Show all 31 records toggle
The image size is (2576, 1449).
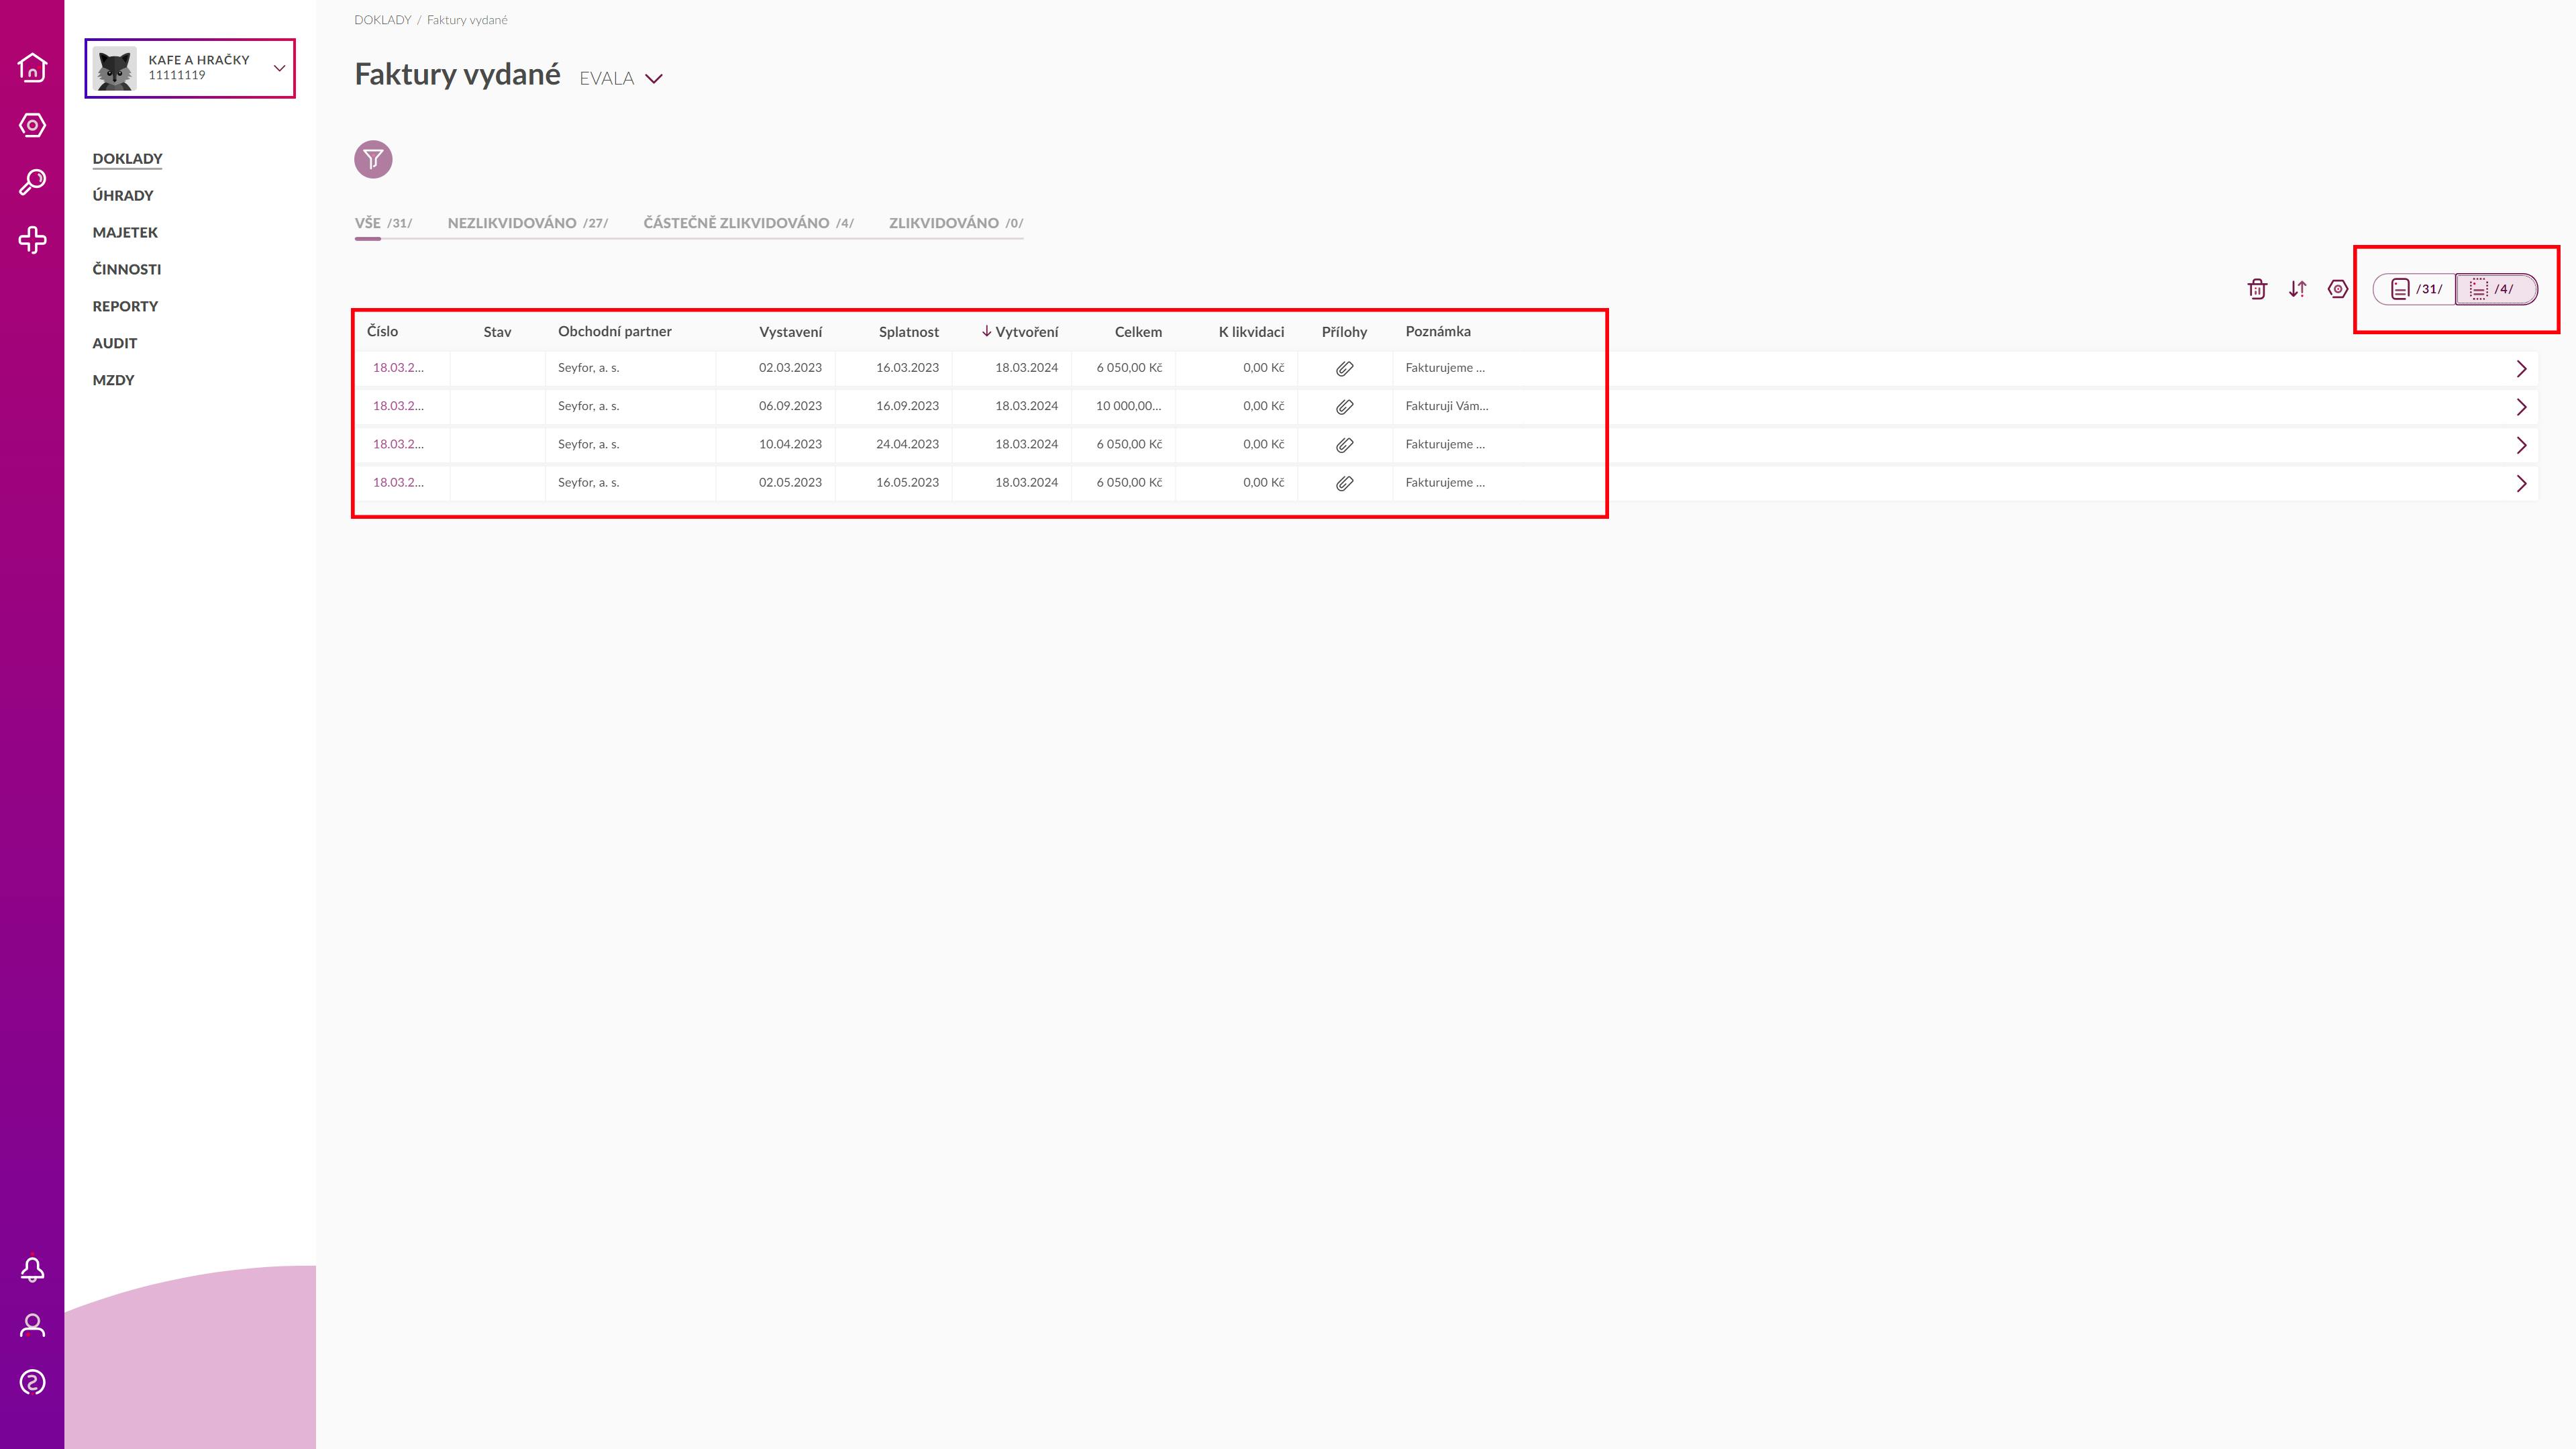(x=2415, y=289)
